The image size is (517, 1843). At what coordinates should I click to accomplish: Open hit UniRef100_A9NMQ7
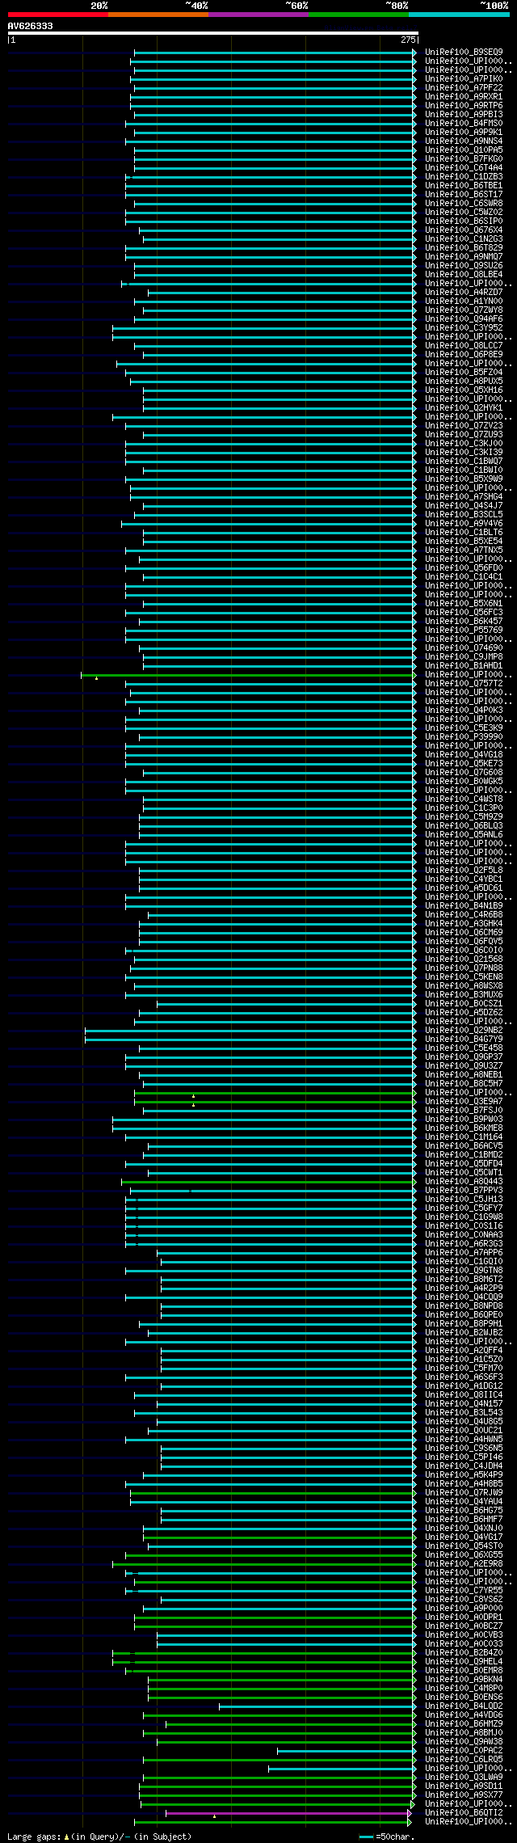point(464,256)
